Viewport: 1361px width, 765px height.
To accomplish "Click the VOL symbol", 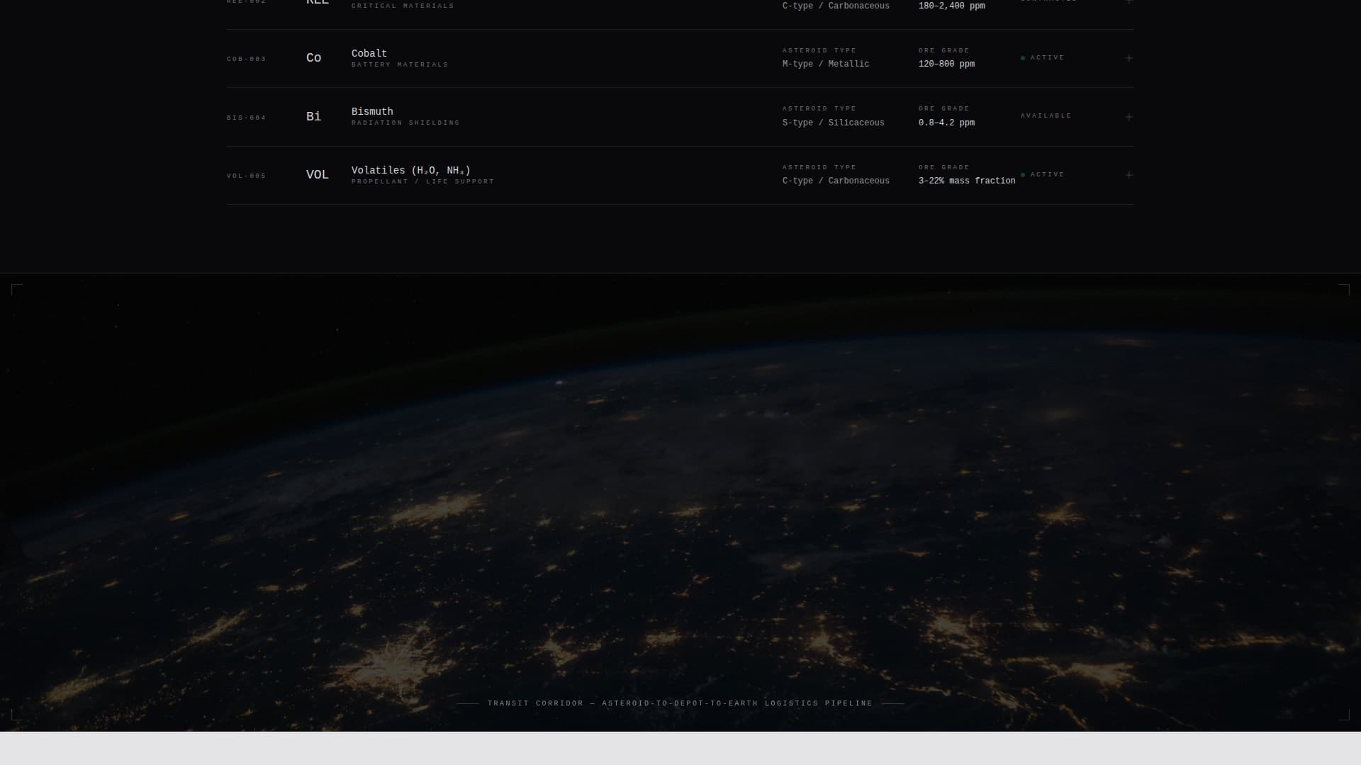I will 318,175.
